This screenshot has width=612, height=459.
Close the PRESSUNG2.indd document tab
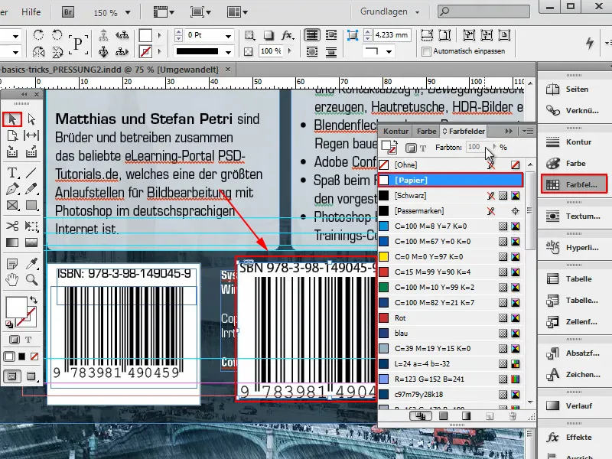coord(228,70)
